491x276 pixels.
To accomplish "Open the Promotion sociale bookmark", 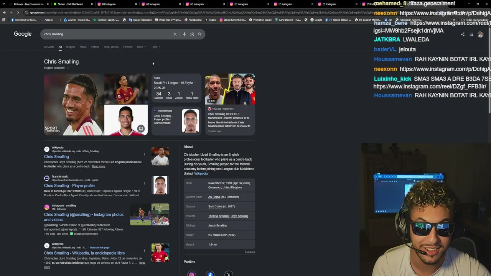I will [260, 20].
